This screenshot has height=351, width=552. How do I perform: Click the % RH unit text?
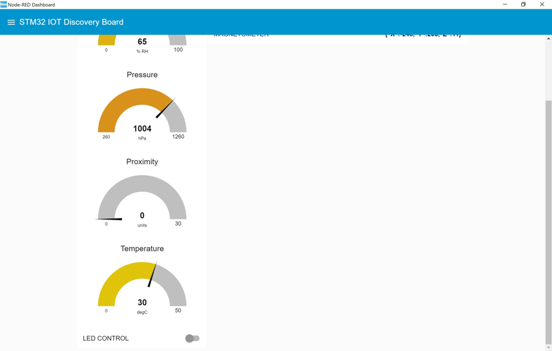coord(142,52)
